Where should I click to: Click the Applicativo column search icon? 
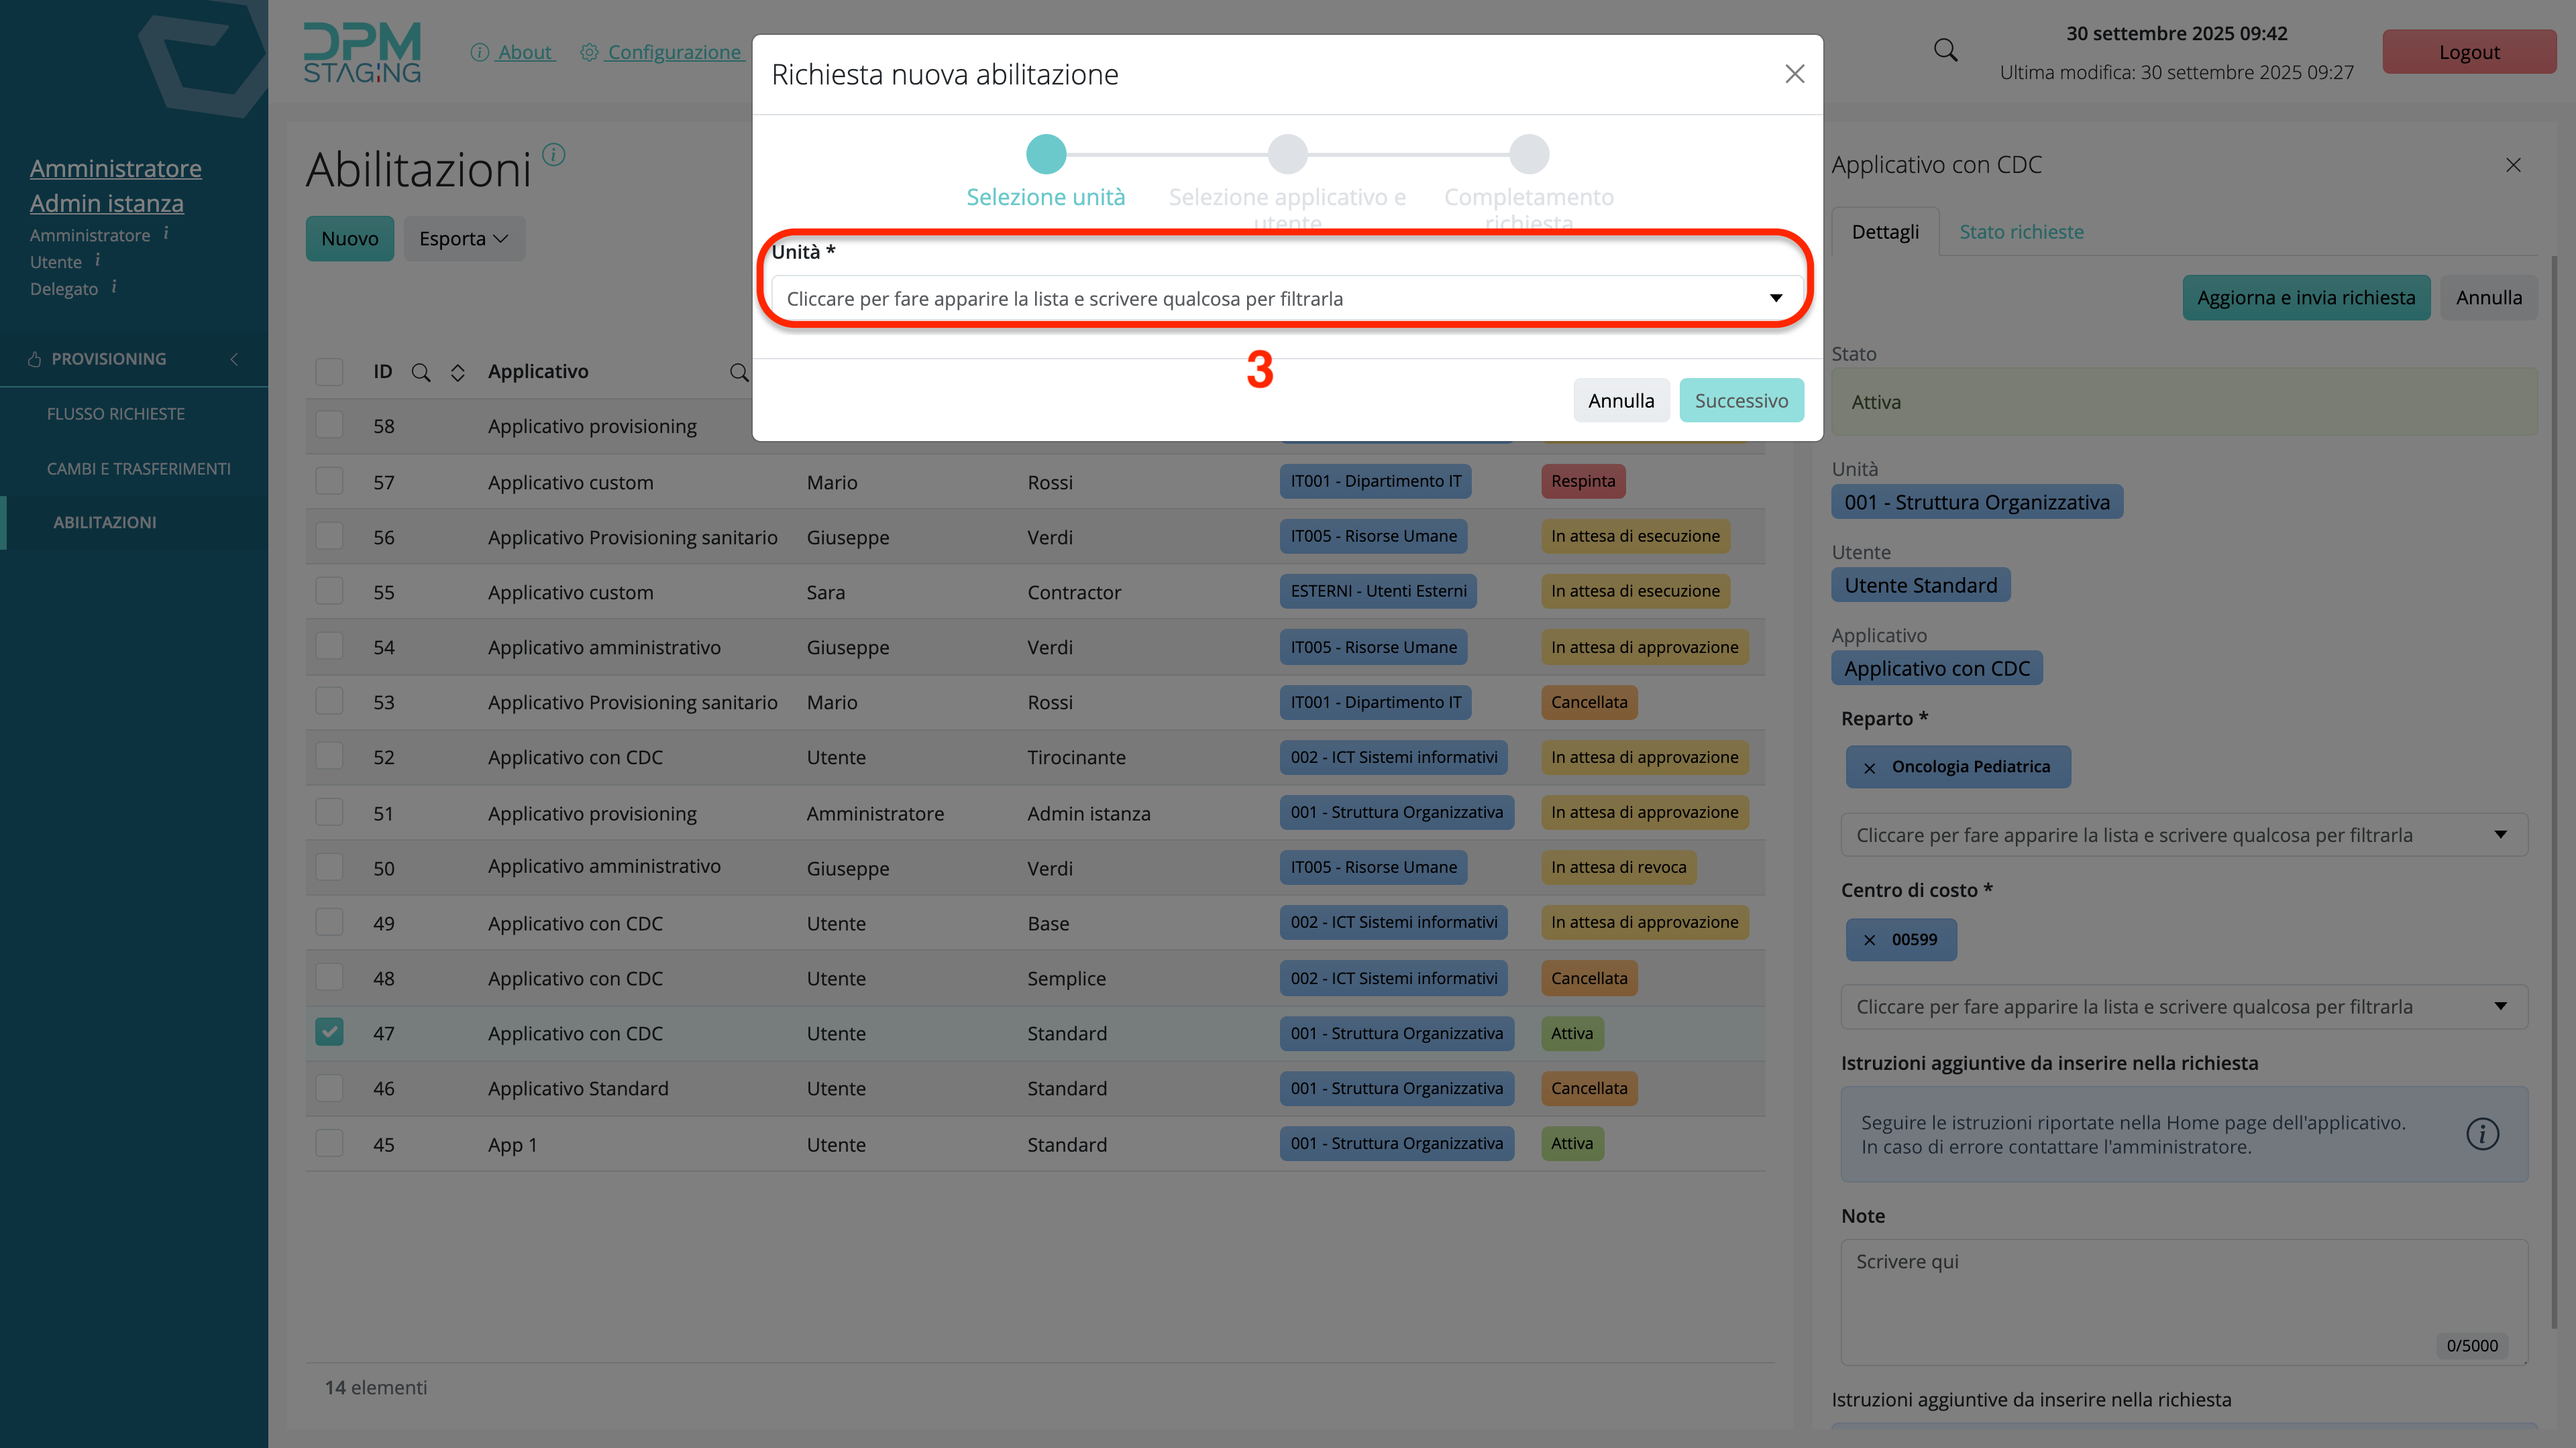coord(738,373)
